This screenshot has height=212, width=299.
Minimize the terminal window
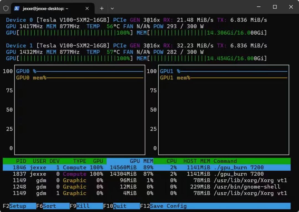(259, 7)
